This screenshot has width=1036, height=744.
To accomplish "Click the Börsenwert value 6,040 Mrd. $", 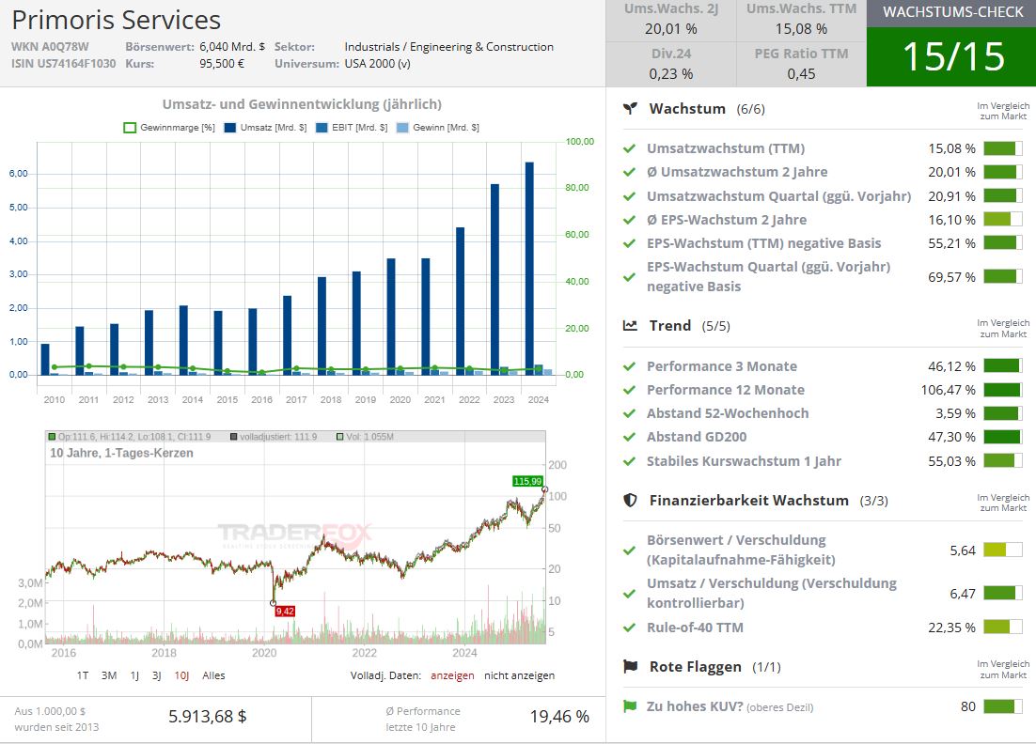I will pyautogui.click(x=232, y=47).
